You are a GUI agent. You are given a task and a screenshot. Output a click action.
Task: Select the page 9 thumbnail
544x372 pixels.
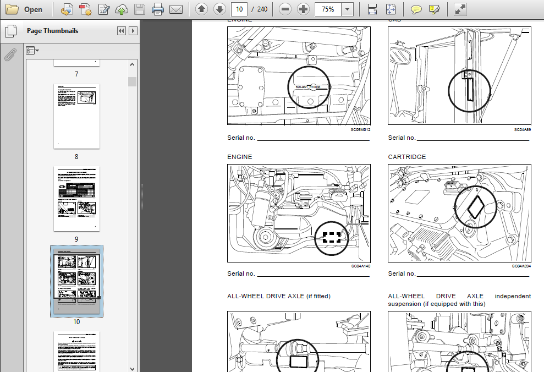pos(76,199)
